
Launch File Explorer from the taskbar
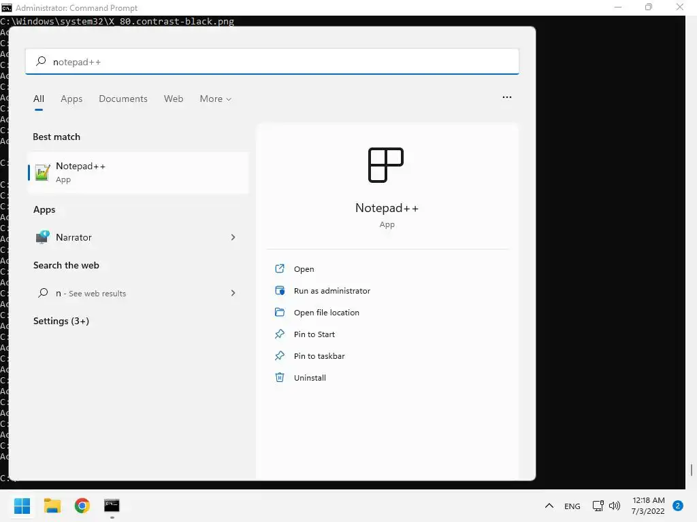tap(52, 506)
